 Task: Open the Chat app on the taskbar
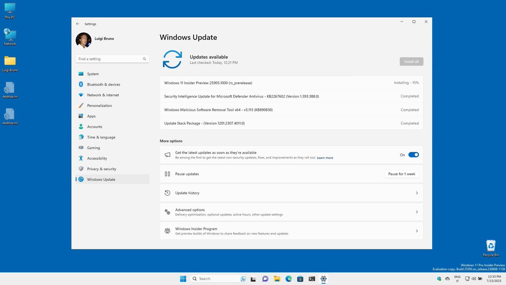[x=265, y=279]
